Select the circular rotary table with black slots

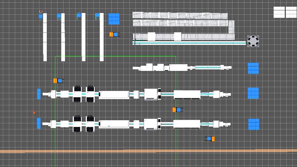click(x=253, y=41)
